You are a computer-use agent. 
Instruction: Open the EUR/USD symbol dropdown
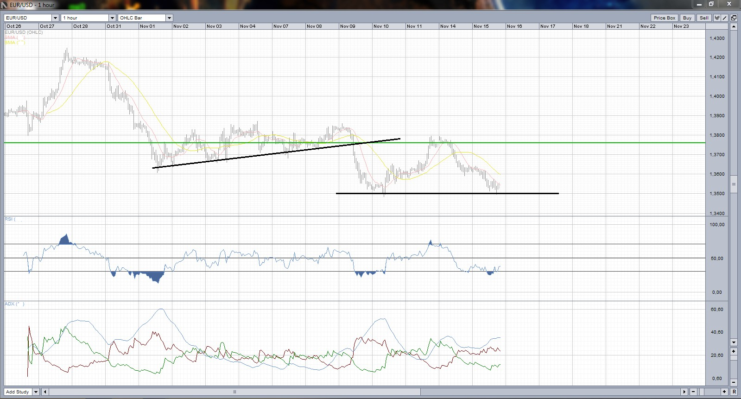[x=55, y=18]
